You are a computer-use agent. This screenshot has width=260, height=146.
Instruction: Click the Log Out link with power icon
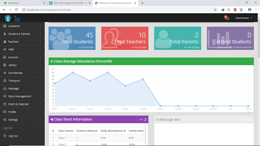click(22, 136)
